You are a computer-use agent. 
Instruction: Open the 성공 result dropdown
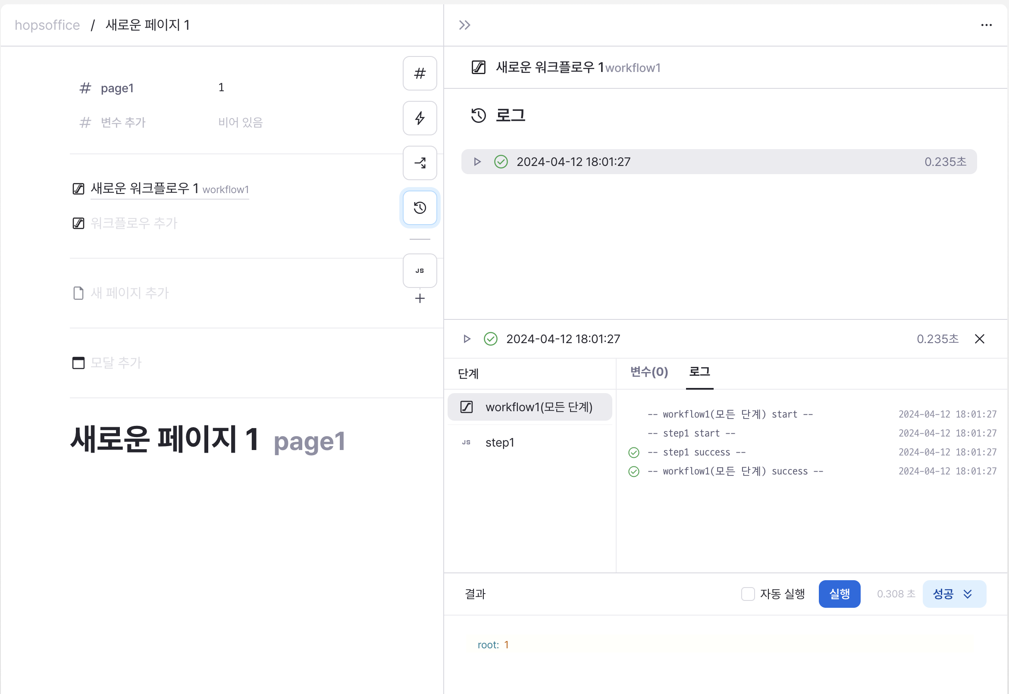(x=954, y=594)
